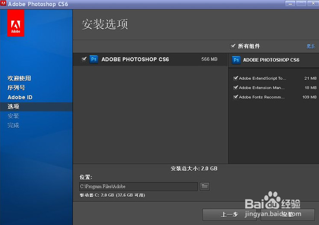Click the 566 MB size value

pyautogui.click(x=209, y=59)
